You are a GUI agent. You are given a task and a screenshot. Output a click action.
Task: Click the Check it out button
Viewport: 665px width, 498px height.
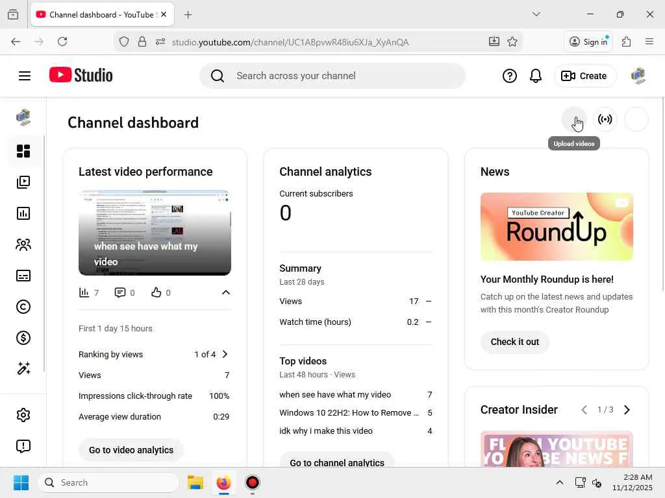coord(515,342)
